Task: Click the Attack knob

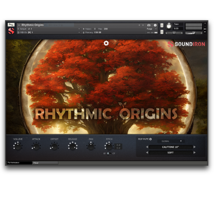Action: 36,146
